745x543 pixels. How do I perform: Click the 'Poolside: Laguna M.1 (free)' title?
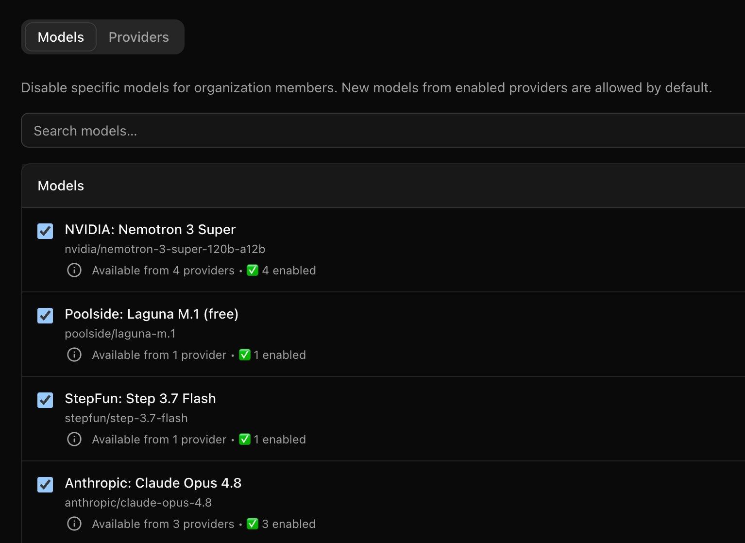[152, 314]
